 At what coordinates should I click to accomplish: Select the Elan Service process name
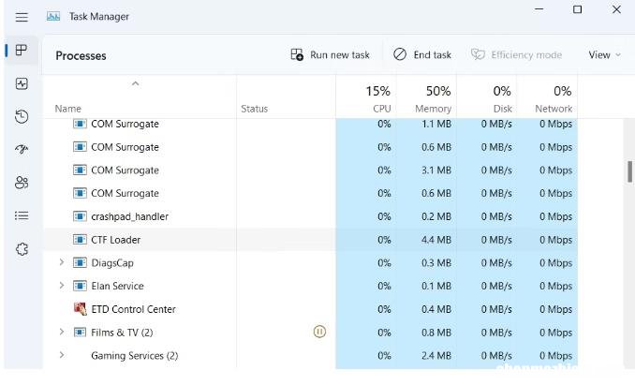pyautogui.click(x=117, y=287)
